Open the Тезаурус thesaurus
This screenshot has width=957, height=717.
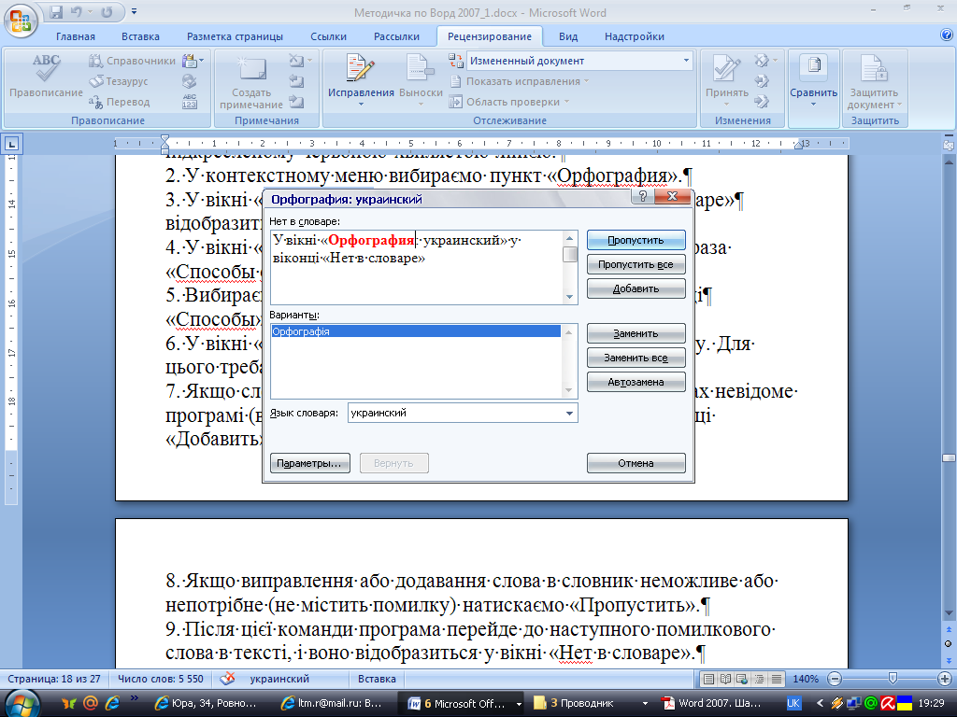click(x=119, y=81)
